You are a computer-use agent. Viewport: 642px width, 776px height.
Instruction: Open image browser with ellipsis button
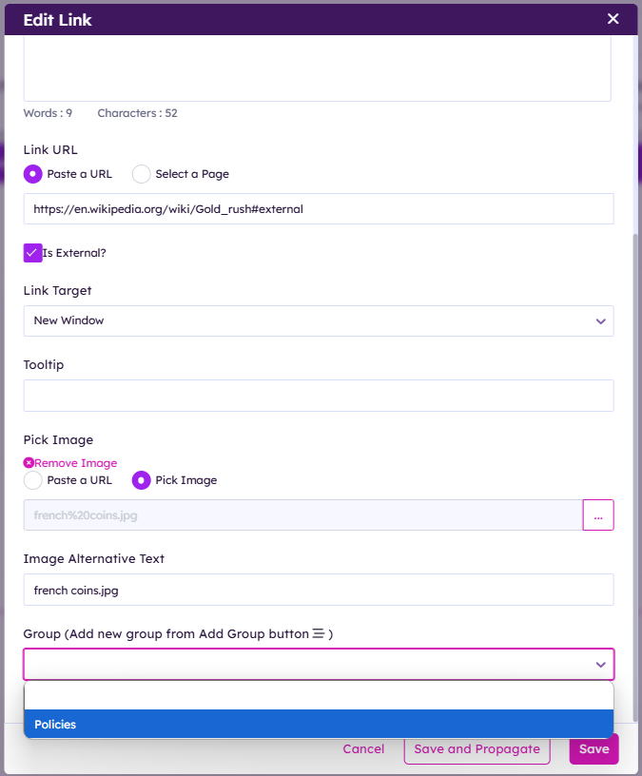[x=598, y=515]
